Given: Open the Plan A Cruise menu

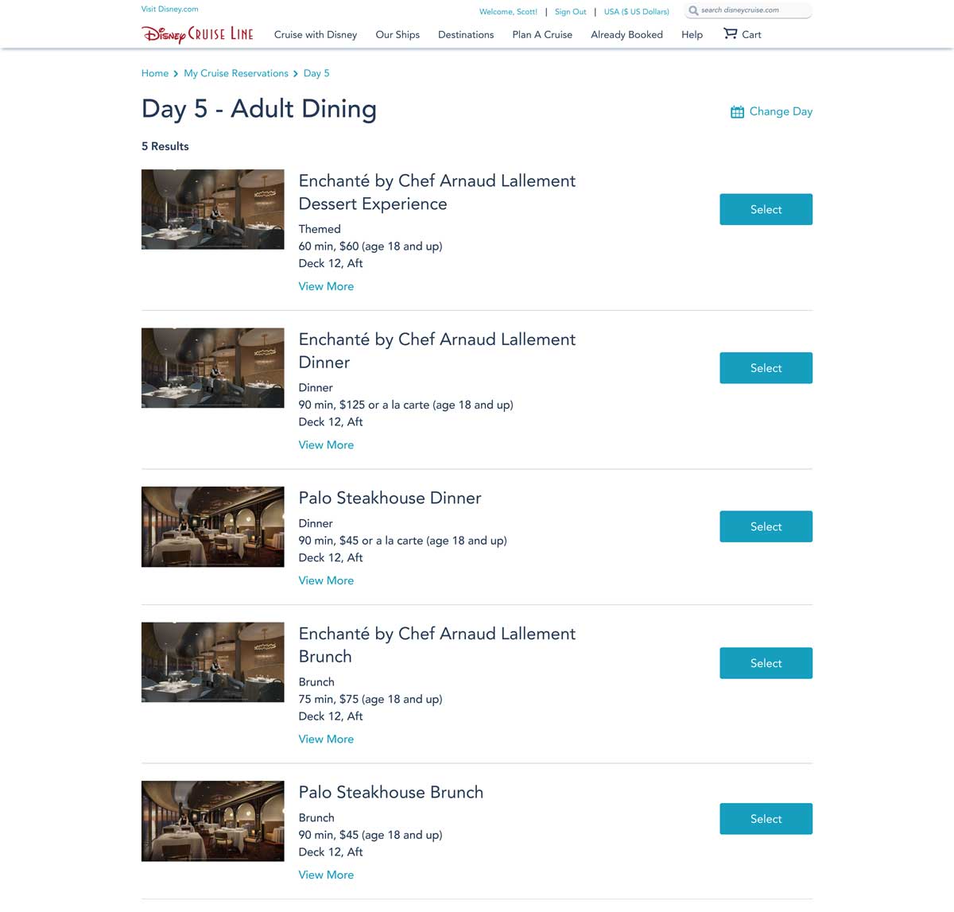Looking at the screenshot, I should pyautogui.click(x=542, y=35).
